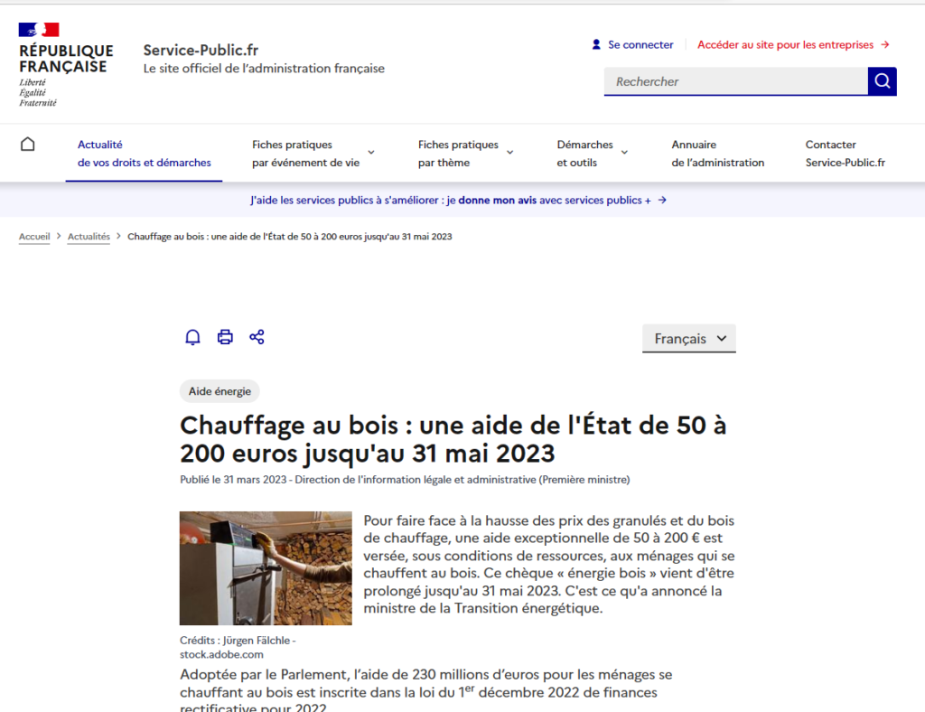Open Actualités from the breadcrumb
Viewport: 925px width, 712px height.
(89, 236)
